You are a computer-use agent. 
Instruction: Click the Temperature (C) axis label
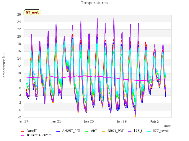[4, 66]
